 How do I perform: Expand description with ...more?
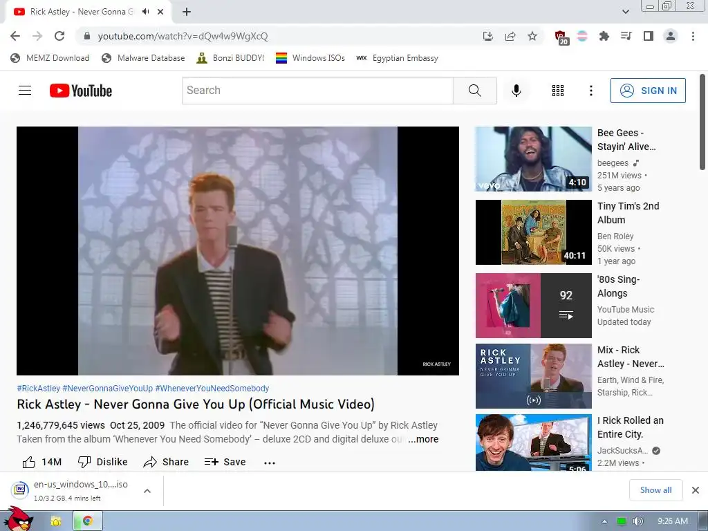coord(423,439)
